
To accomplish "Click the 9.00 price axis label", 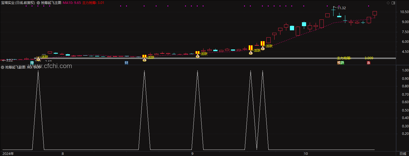I will click(405, 22).
